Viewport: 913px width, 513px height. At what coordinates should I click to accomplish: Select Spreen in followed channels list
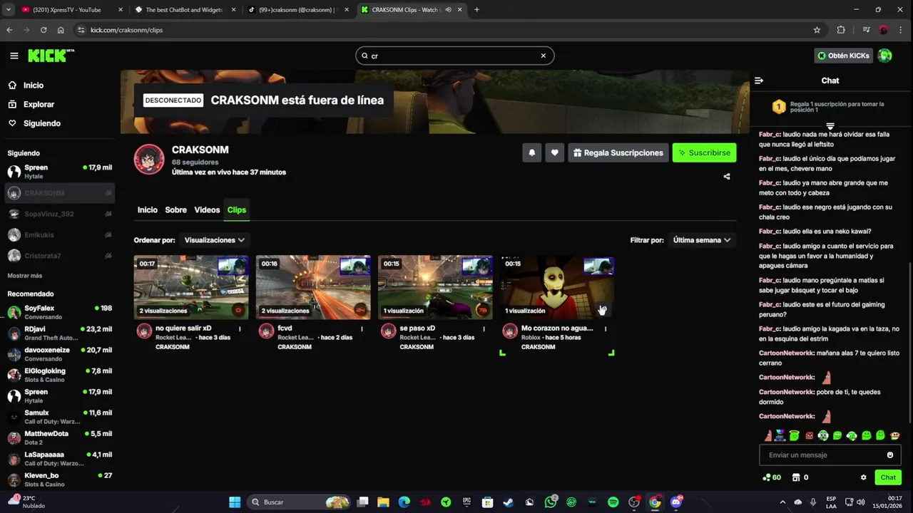(x=60, y=172)
